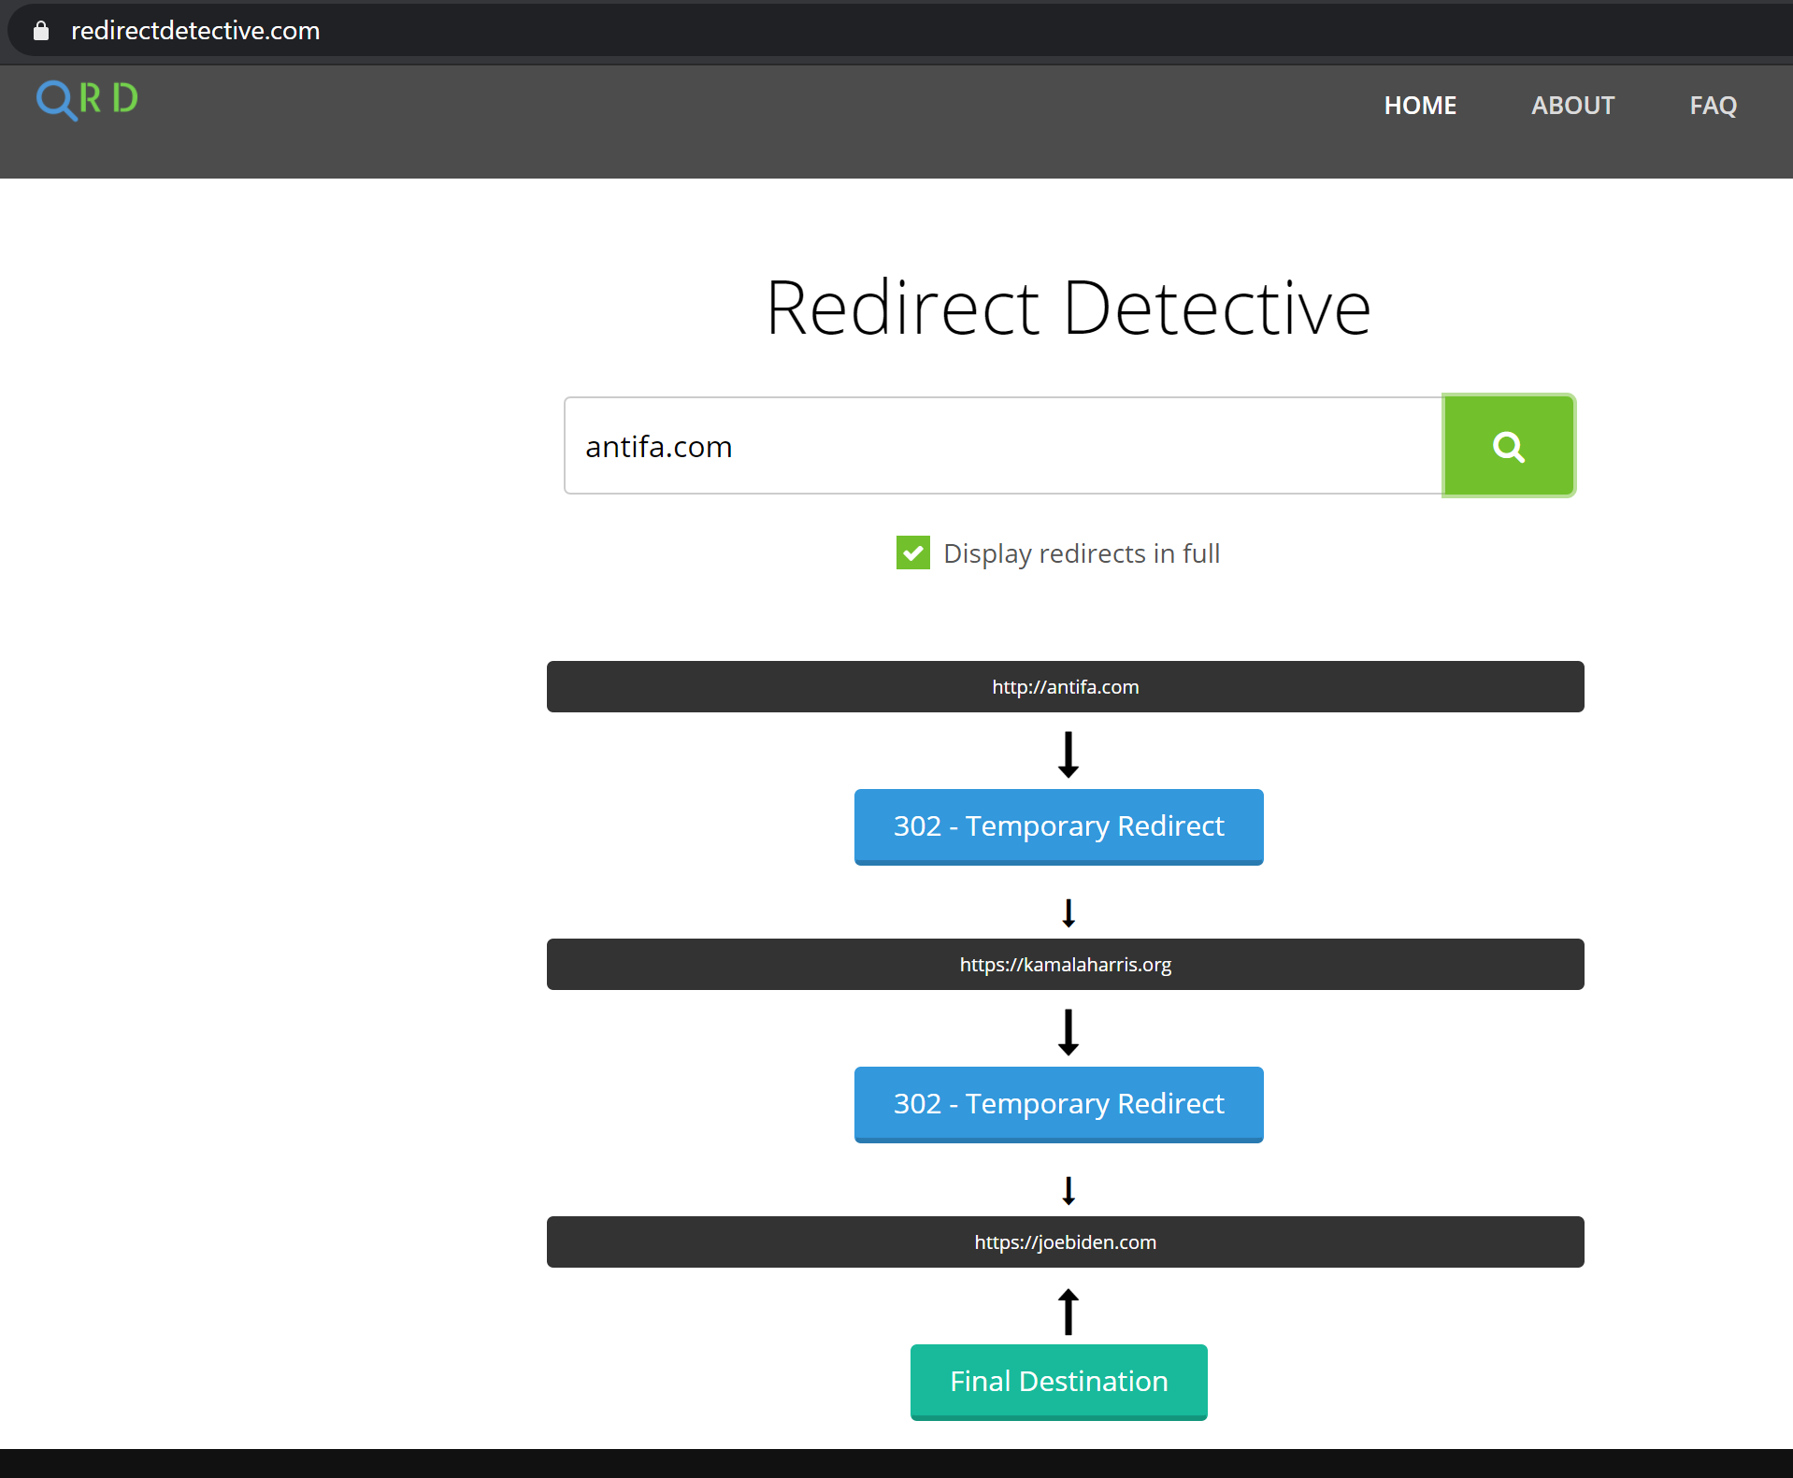Open the HOME menu item
The image size is (1793, 1478).
click(1420, 106)
